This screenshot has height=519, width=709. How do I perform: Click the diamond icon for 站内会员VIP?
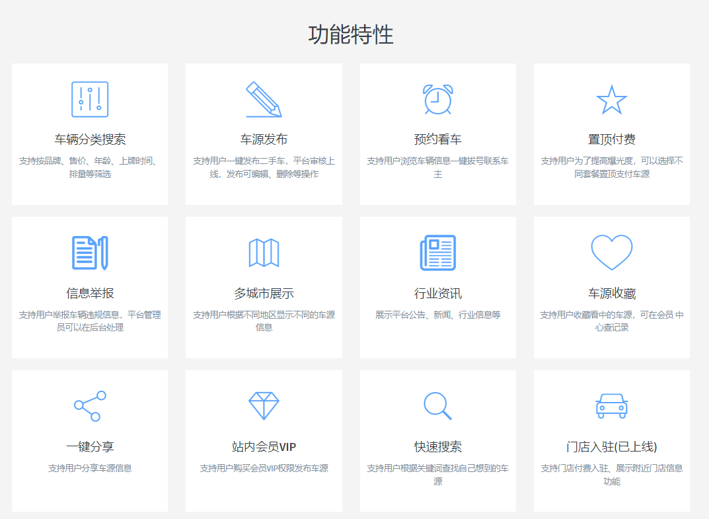click(264, 405)
